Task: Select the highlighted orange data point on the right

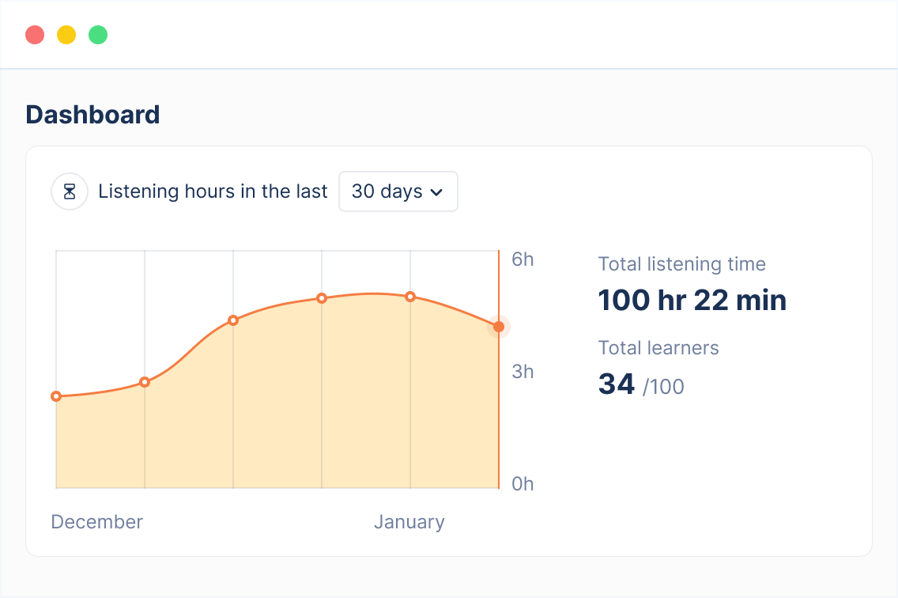Action: [x=499, y=326]
